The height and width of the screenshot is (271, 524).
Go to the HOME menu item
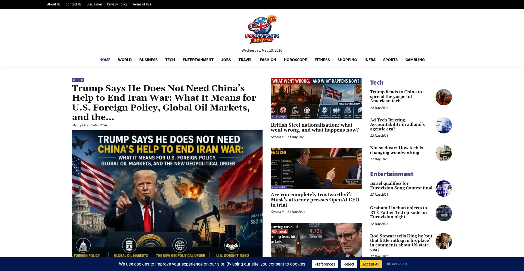(x=105, y=60)
